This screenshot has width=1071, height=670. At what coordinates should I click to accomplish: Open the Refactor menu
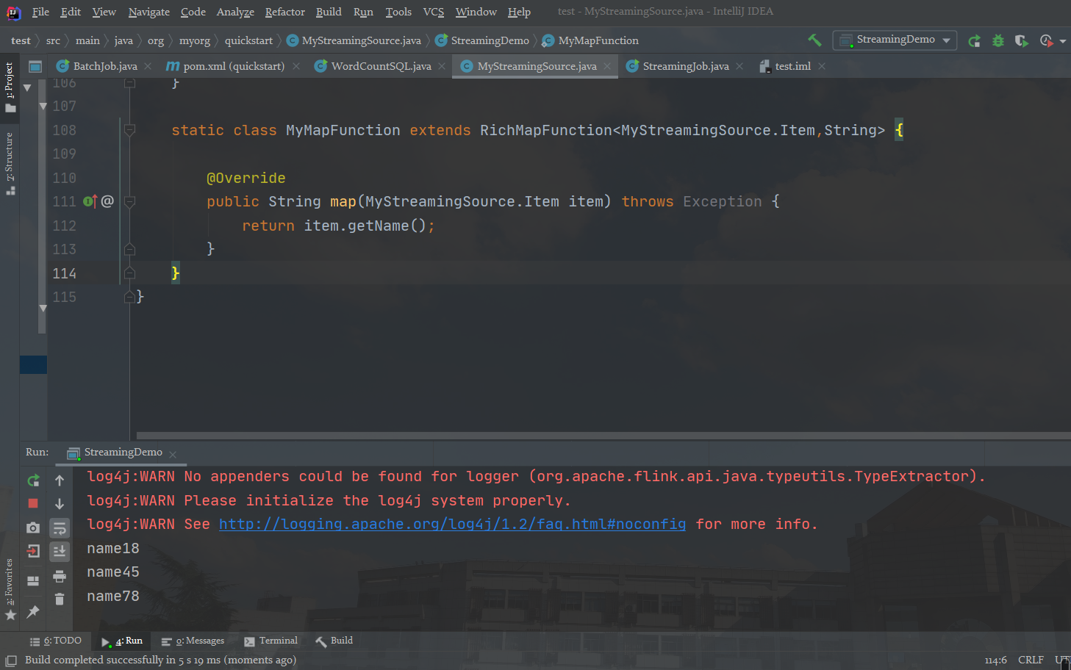click(x=284, y=12)
